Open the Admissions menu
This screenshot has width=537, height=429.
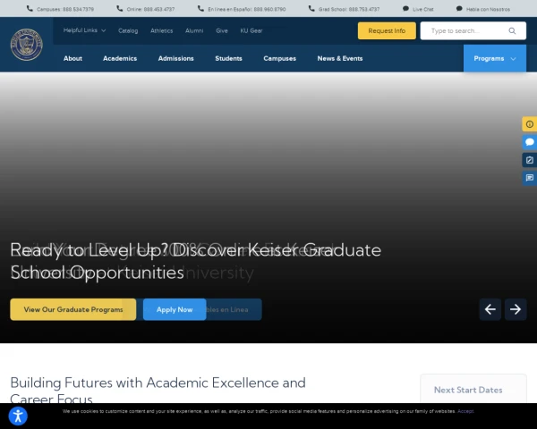pyautogui.click(x=176, y=58)
